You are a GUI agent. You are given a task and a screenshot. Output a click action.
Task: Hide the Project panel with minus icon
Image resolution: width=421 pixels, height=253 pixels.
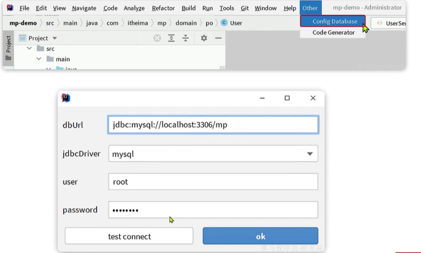pyautogui.click(x=218, y=38)
